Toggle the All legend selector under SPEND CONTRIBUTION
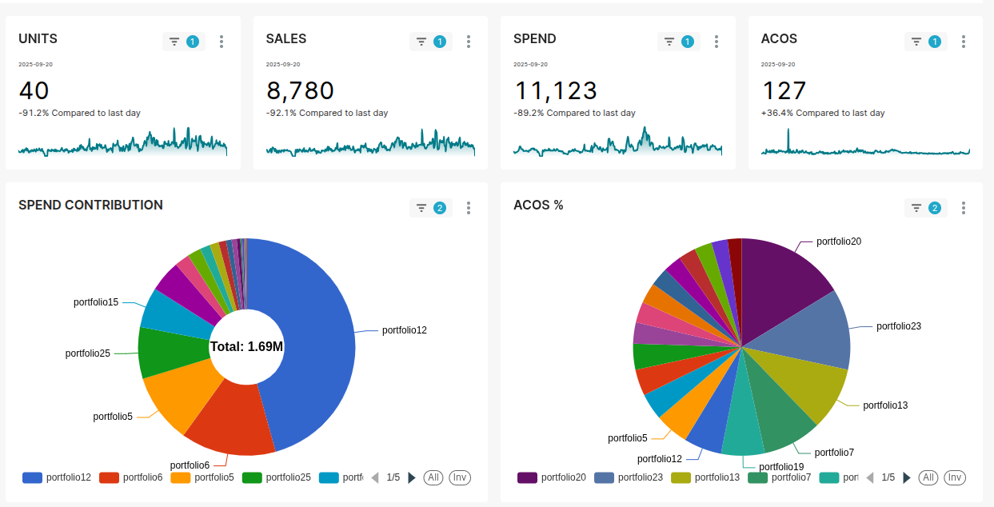Viewport: 994px width, 507px height. (433, 477)
